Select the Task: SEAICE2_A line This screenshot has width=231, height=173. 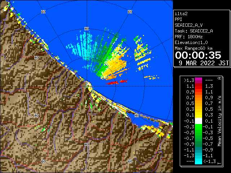(194, 31)
